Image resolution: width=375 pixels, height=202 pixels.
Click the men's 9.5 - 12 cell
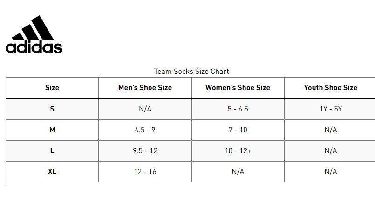pyautogui.click(x=145, y=151)
